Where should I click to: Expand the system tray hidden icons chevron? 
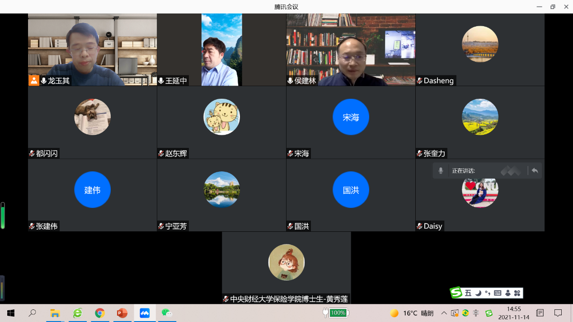point(444,313)
